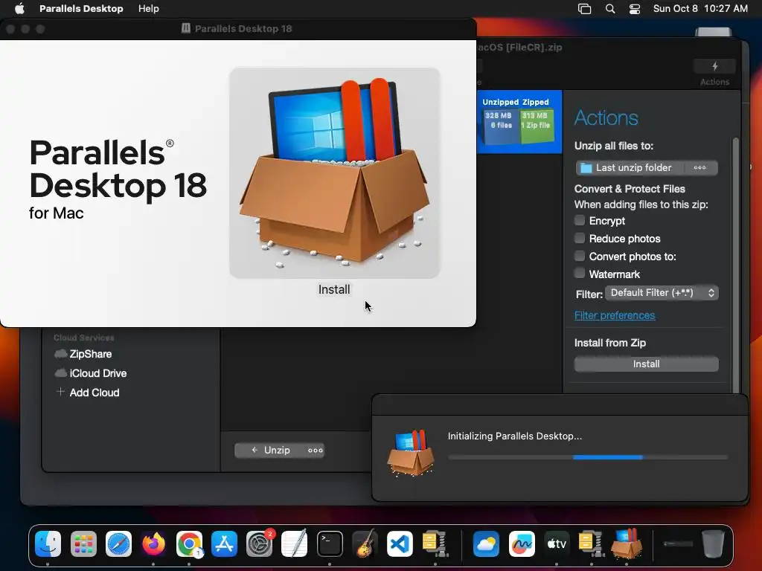Open the Help menu

click(x=148, y=9)
